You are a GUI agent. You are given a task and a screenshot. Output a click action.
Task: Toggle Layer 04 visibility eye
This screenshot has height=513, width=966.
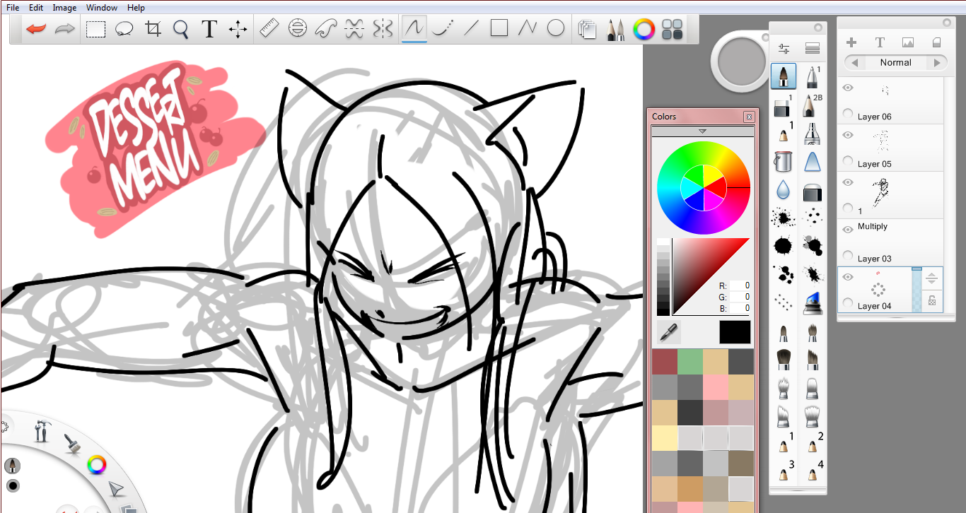point(848,277)
